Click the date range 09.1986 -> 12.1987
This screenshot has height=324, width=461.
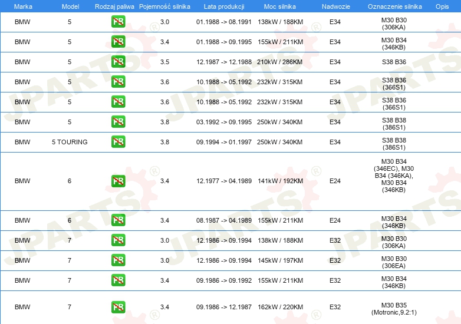[x=224, y=307]
